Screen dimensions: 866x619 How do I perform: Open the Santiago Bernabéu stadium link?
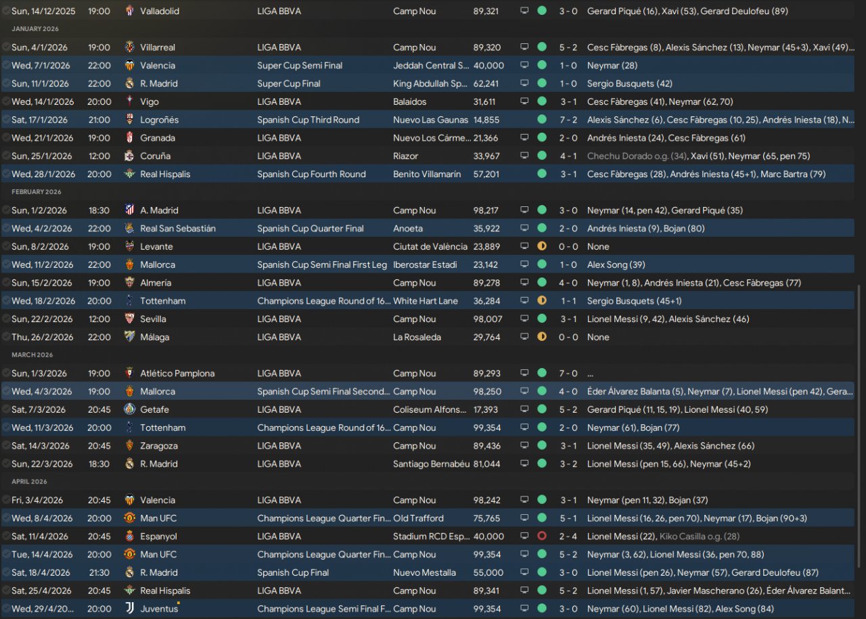coord(431,464)
